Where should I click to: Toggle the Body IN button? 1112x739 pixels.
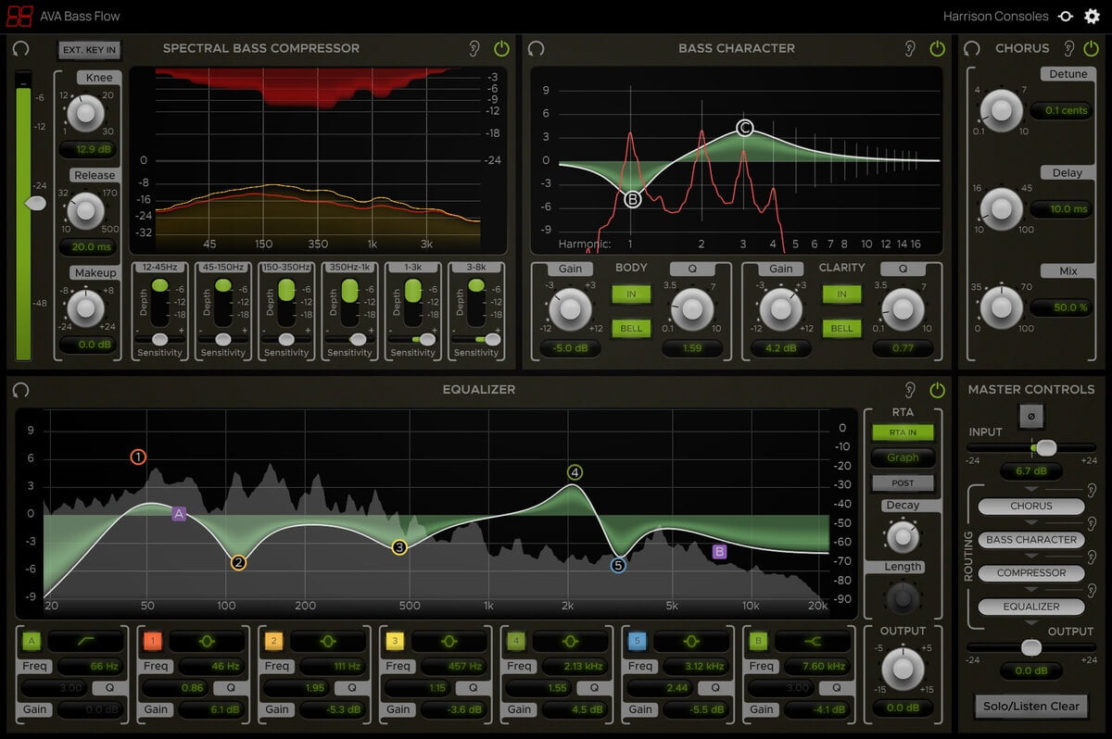pyautogui.click(x=631, y=294)
